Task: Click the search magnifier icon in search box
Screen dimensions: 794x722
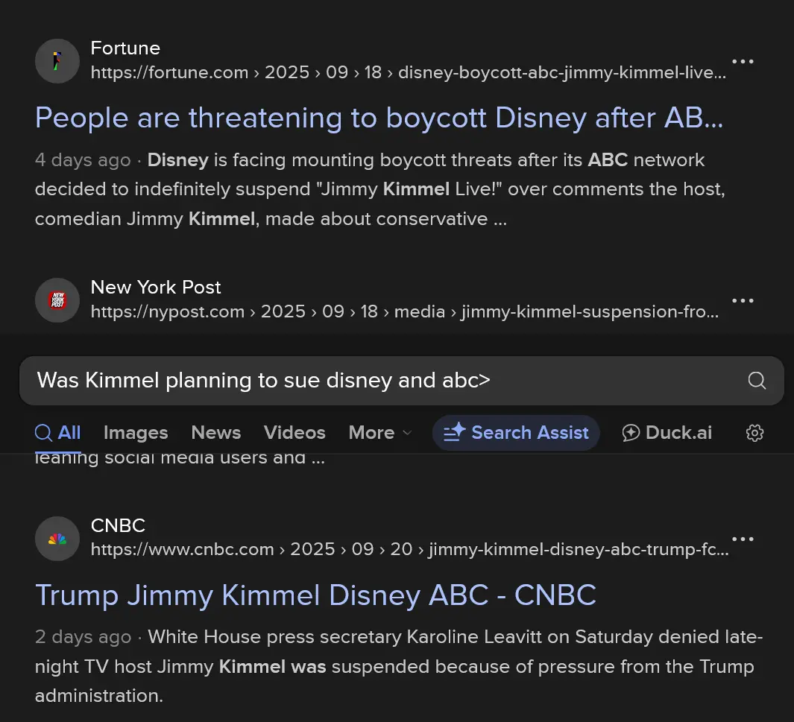Action: [757, 381]
